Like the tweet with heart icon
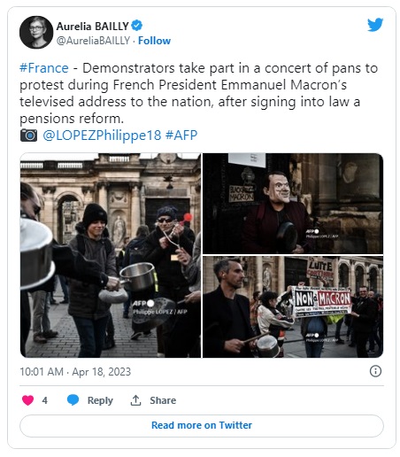Screen dimensions: 400x457 (x=28, y=400)
